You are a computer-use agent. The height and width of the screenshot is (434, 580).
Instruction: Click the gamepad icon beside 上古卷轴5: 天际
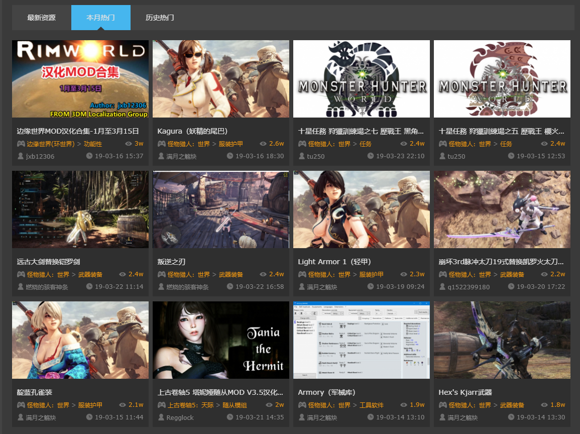[162, 405]
